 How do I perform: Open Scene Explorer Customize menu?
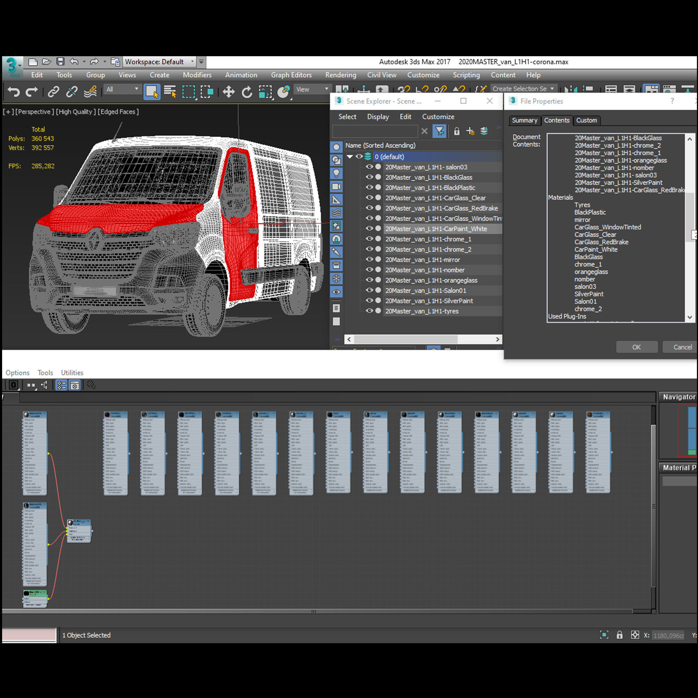click(438, 117)
